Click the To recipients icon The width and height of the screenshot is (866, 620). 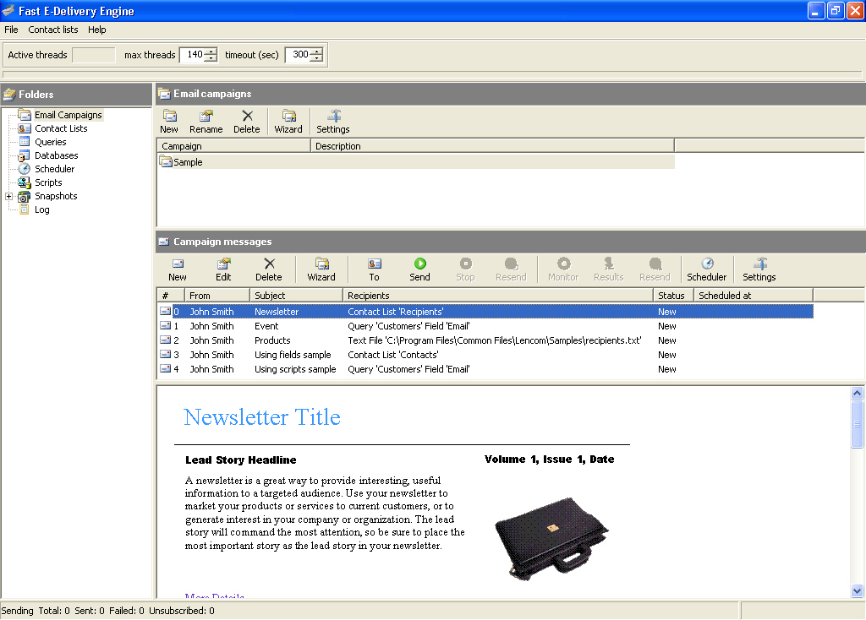click(x=375, y=269)
